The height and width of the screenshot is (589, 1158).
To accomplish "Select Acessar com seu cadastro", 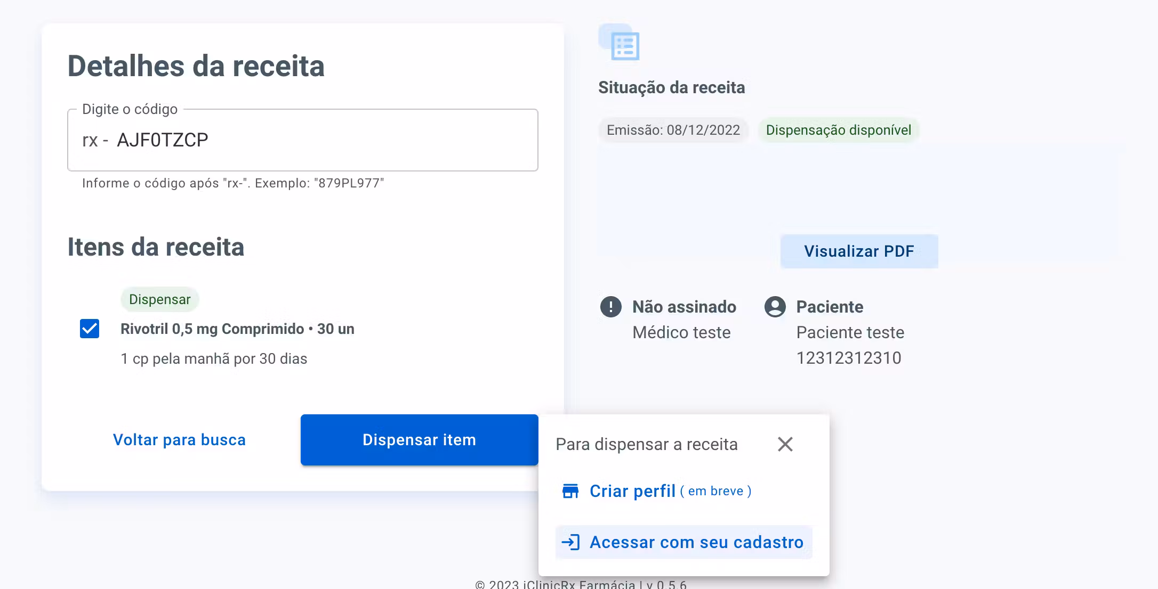I will [x=696, y=542].
